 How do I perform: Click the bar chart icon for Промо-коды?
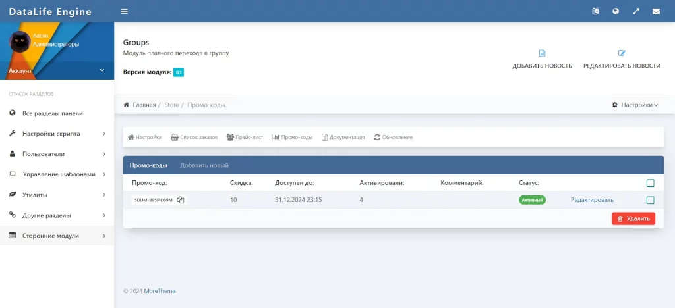[x=276, y=137]
